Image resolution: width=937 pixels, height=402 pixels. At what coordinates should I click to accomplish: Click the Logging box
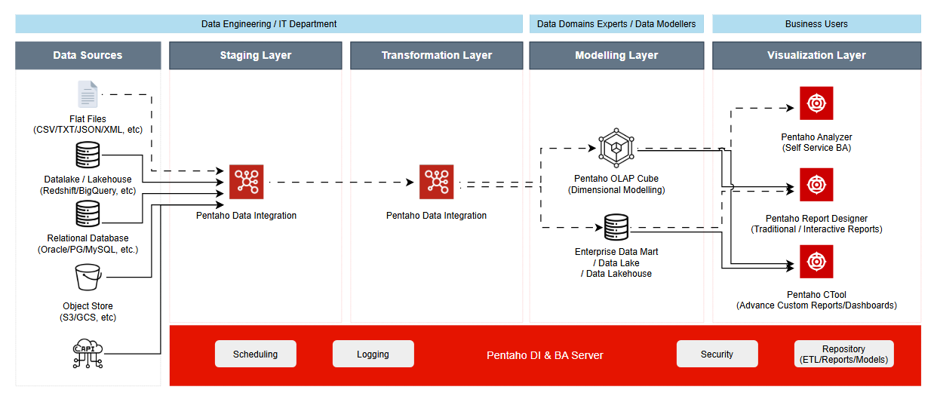373,354
